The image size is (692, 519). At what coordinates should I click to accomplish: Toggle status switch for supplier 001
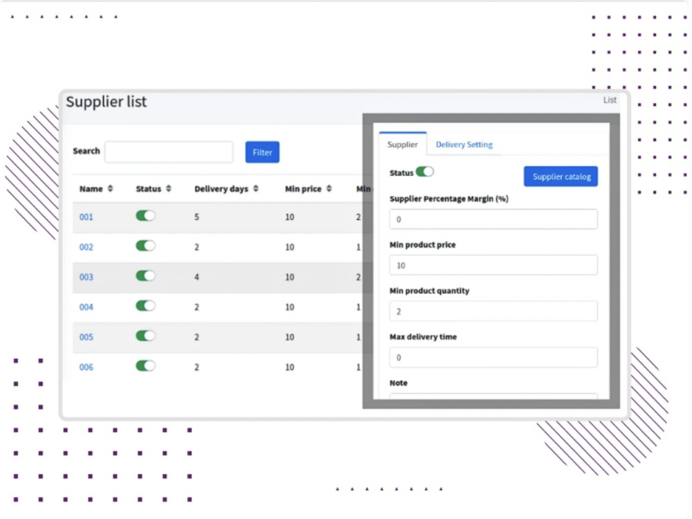click(x=145, y=216)
